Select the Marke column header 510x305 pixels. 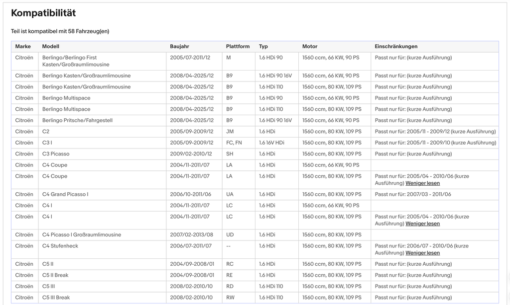pyautogui.click(x=23, y=46)
